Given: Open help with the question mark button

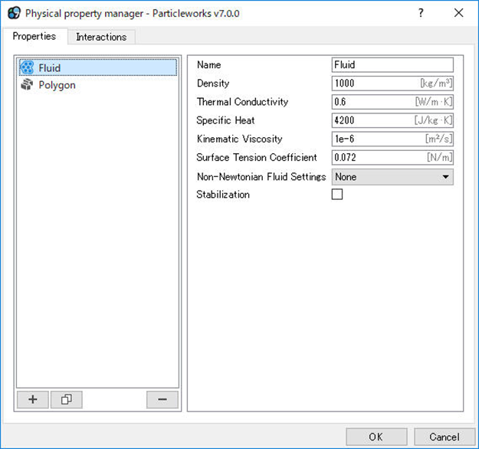Looking at the screenshot, I should [x=421, y=13].
